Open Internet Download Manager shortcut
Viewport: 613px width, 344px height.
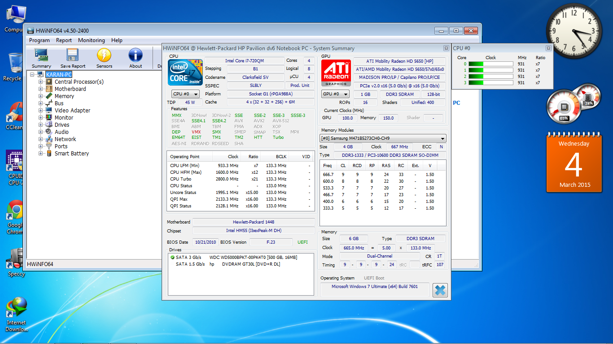16,314
